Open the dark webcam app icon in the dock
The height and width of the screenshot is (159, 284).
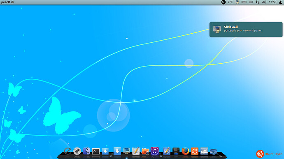click(176, 151)
